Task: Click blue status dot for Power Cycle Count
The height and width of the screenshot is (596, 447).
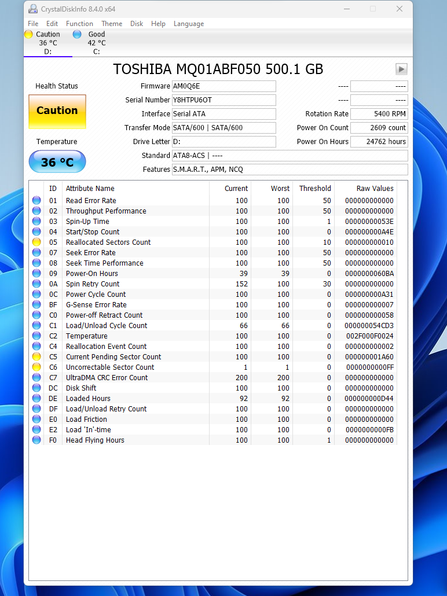Action: click(36, 294)
